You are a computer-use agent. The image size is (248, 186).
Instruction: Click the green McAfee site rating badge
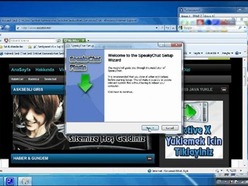(x=74, y=41)
